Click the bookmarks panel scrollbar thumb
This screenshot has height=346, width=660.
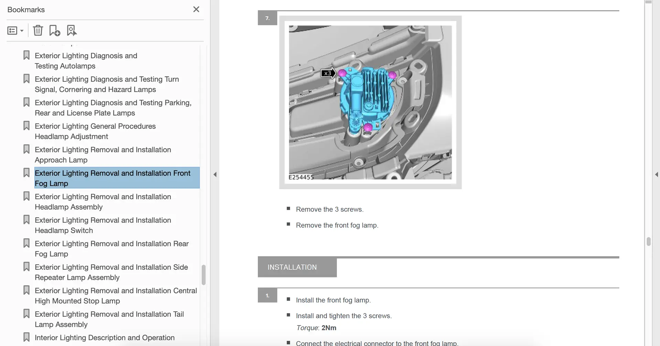pos(203,275)
